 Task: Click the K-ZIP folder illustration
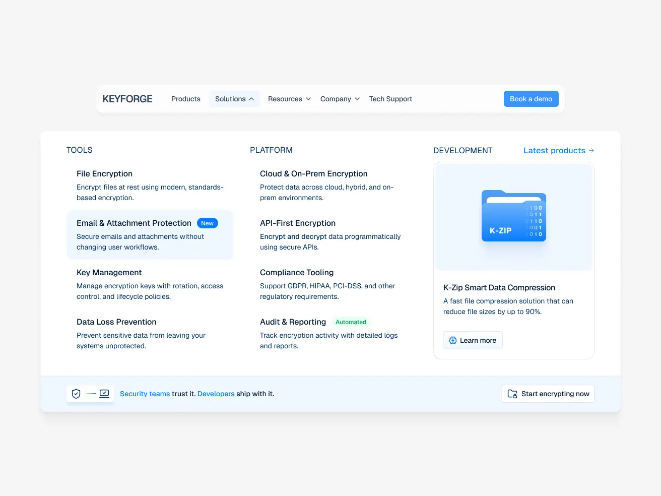point(513,216)
